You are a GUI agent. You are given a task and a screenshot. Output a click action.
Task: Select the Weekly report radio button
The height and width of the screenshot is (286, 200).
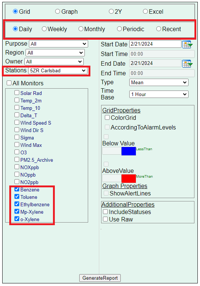tap(44, 29)
